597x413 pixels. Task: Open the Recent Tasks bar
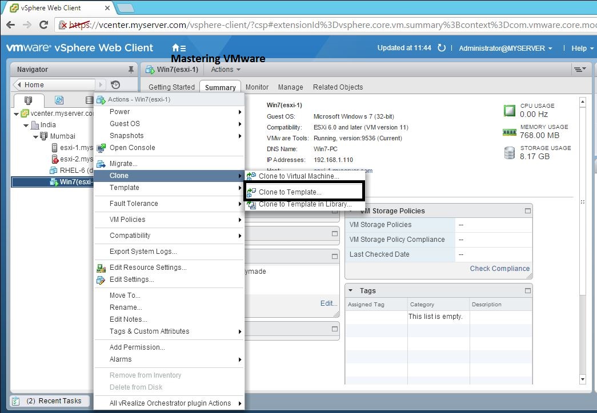pyautogui.click(x=50, y=401)
